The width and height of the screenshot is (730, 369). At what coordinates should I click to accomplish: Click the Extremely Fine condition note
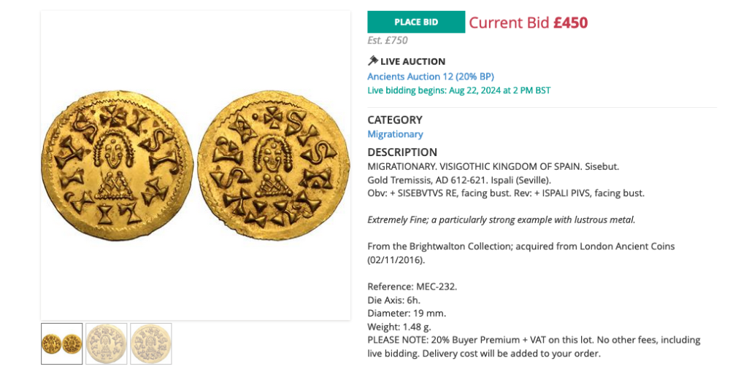[x=502, y=220]
